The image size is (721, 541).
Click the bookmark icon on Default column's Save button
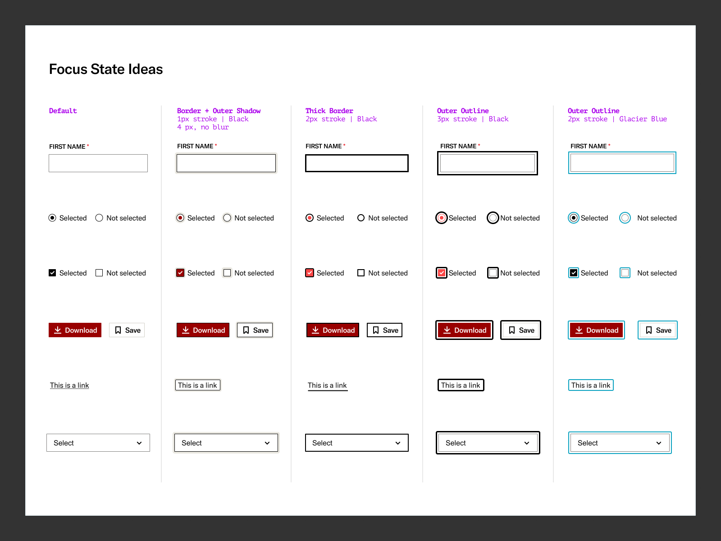pyautogui.click(x=118, y=330)
